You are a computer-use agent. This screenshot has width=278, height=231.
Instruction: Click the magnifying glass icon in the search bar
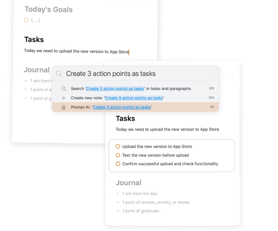click(59, 73)
